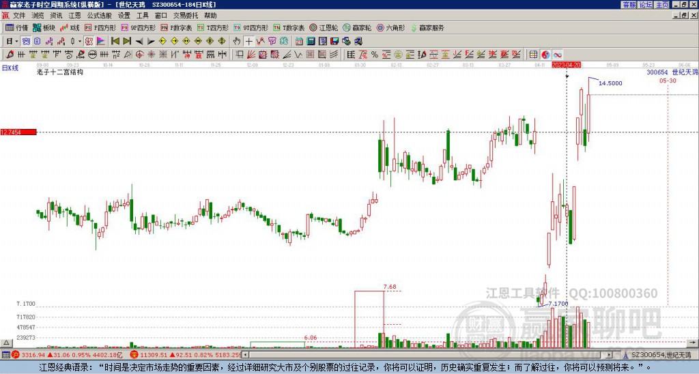The image size is (699, 374).
Task: Open the 资讯 menu
Action: pos(56,16)
